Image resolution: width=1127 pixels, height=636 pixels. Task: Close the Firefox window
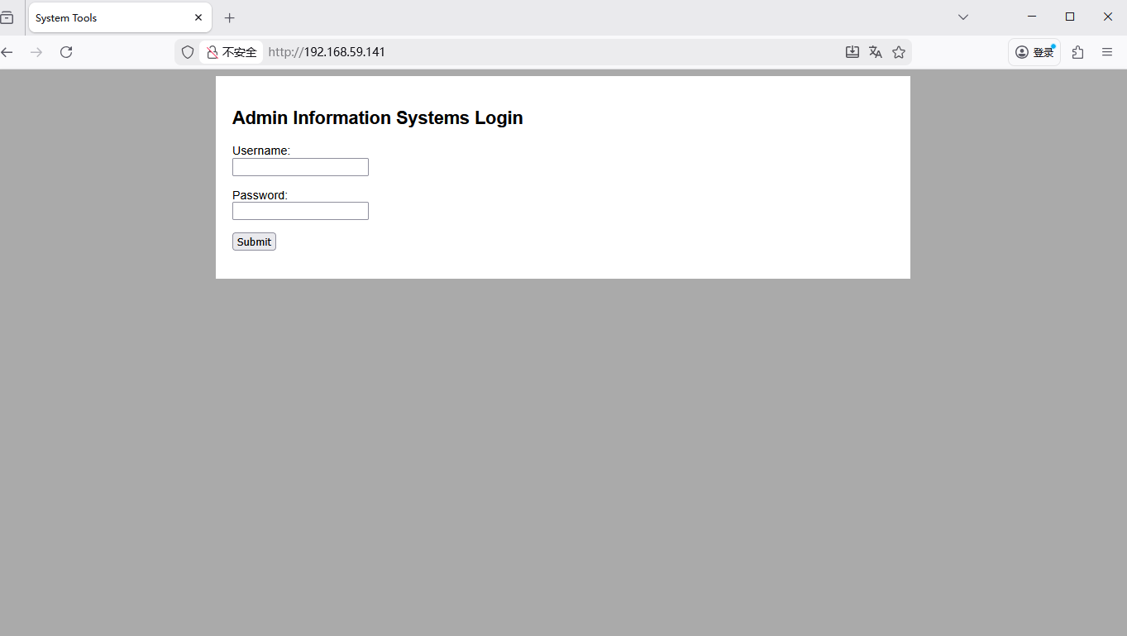point(1108,17)
